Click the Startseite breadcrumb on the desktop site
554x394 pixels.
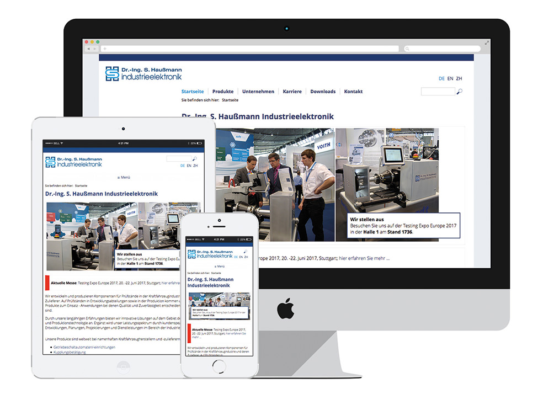coord(230,100)
